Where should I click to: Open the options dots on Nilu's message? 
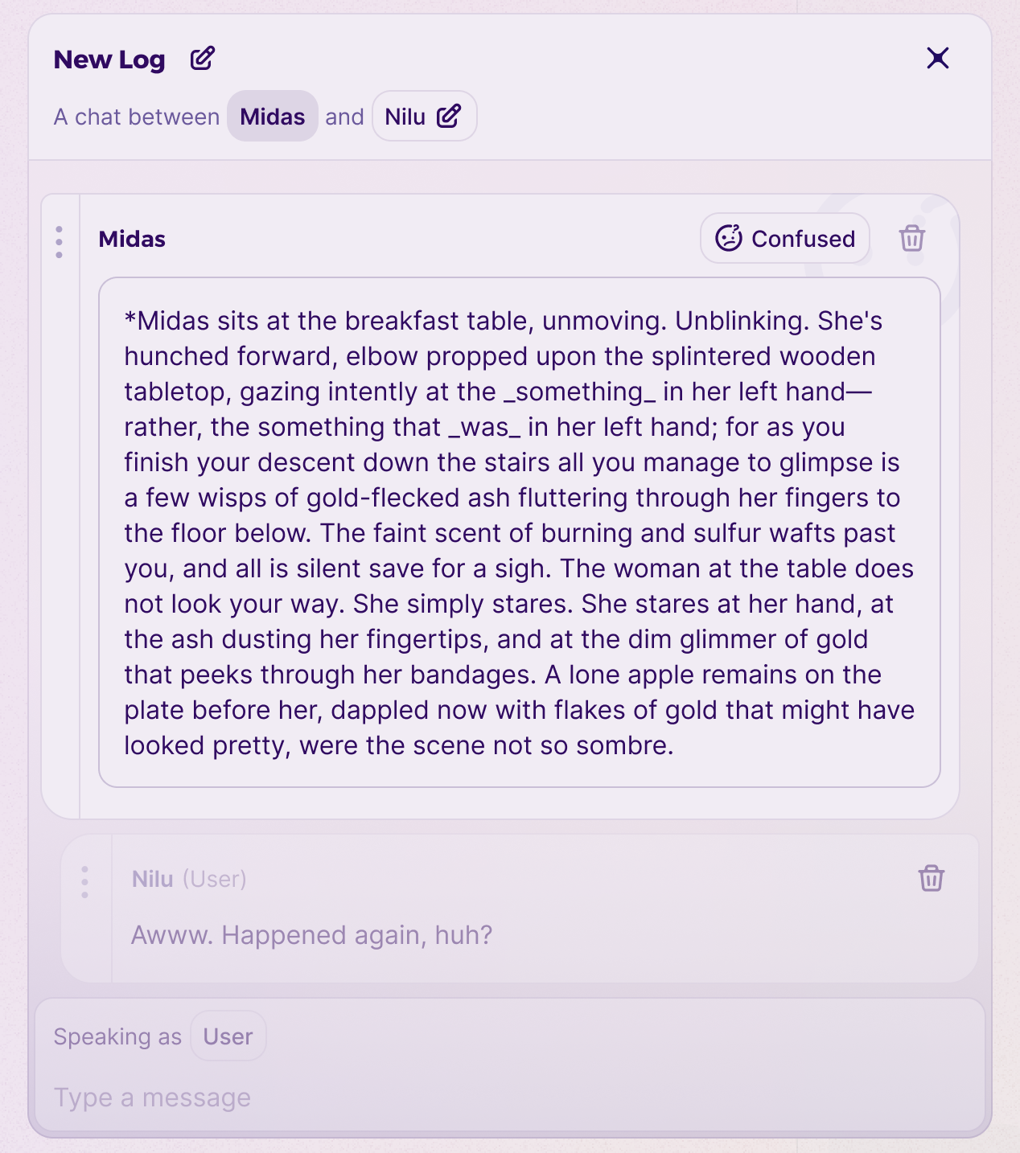pos(84,882)
